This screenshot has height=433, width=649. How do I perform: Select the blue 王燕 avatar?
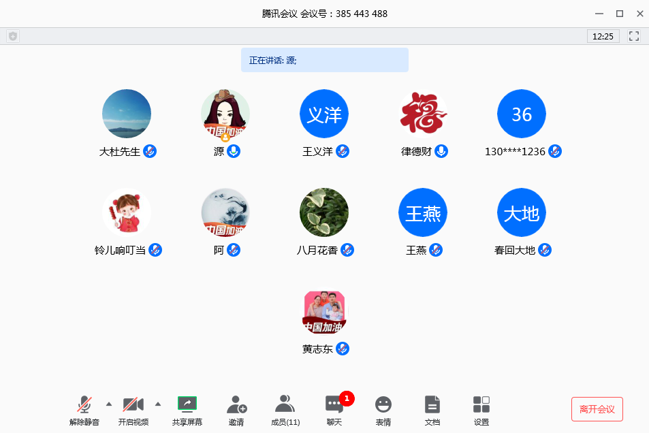pos(423,212)
